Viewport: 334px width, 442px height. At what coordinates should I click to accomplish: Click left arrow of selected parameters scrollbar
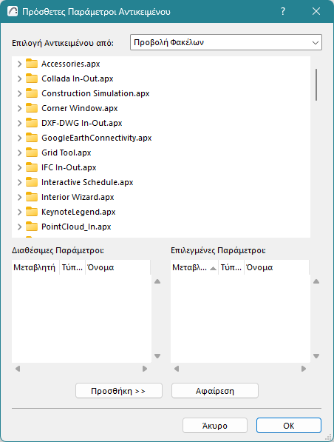pyautogui.click(x=177, y=369)
